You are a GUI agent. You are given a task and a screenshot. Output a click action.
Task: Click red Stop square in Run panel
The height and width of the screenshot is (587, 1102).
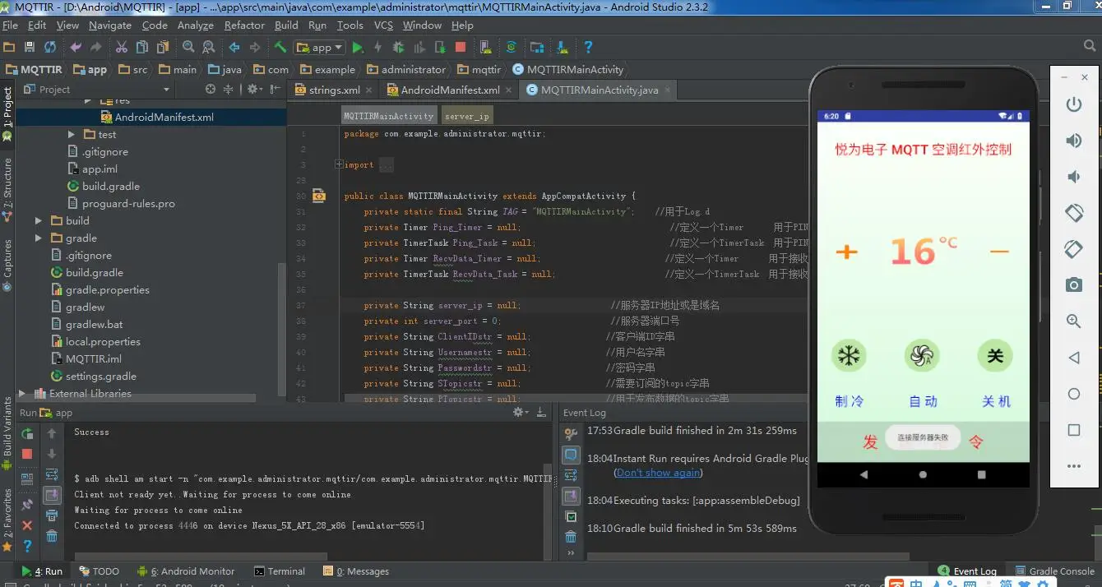point(27,454)
